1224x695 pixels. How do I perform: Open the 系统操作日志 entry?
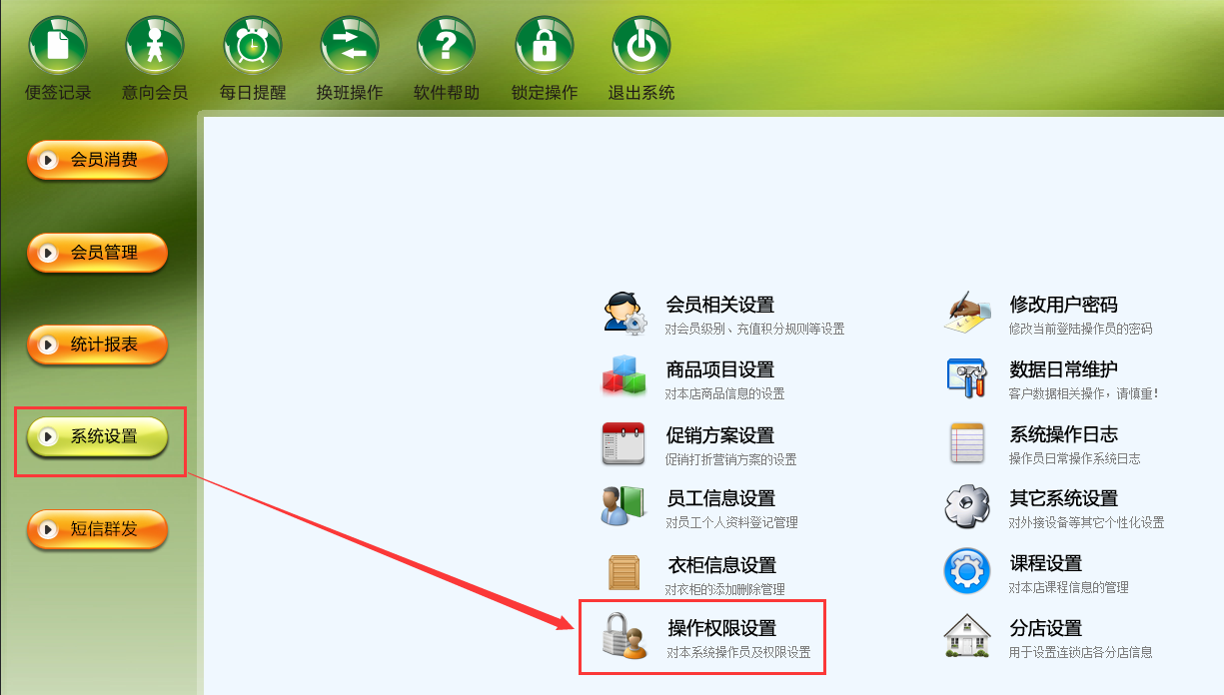[x=1063, y=434]
